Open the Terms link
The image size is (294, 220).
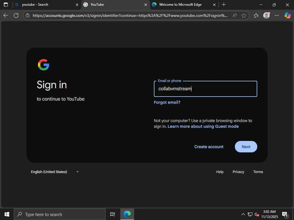[258, 172]
